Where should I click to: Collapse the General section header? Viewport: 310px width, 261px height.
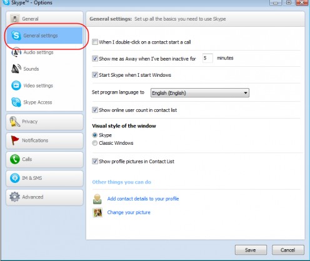(x=45, y=19)
